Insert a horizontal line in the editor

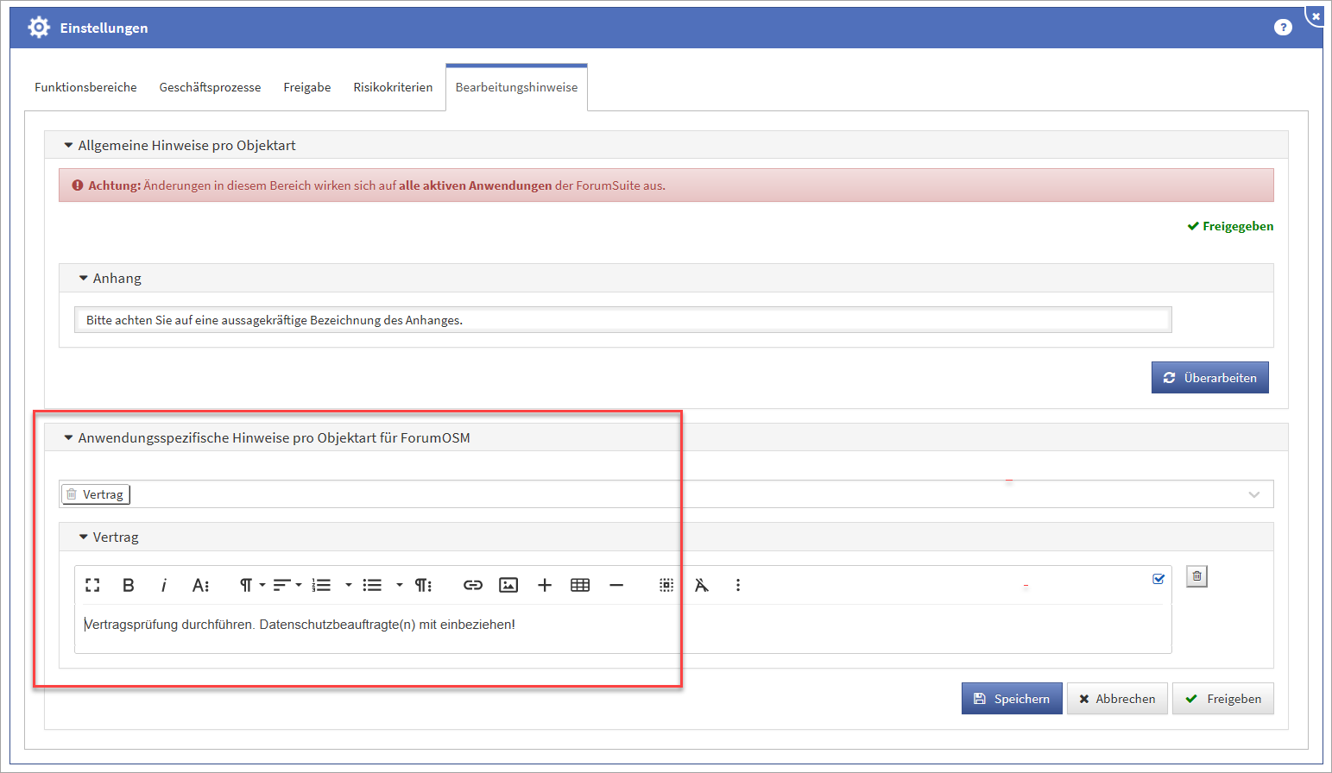(616, 585)
